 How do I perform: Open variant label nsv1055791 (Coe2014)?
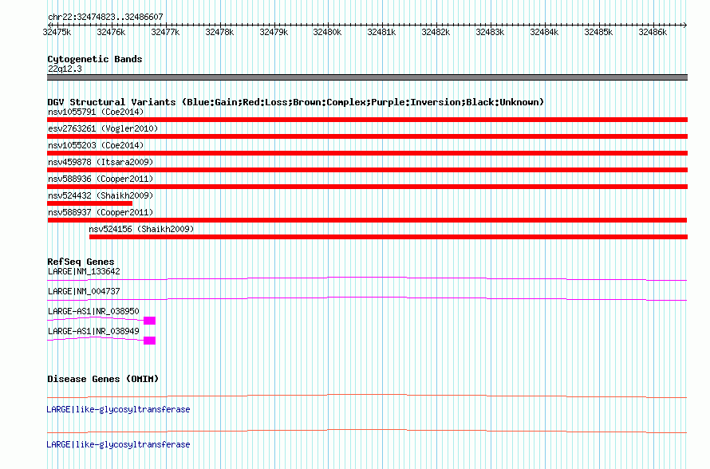(x=96, y=112)
